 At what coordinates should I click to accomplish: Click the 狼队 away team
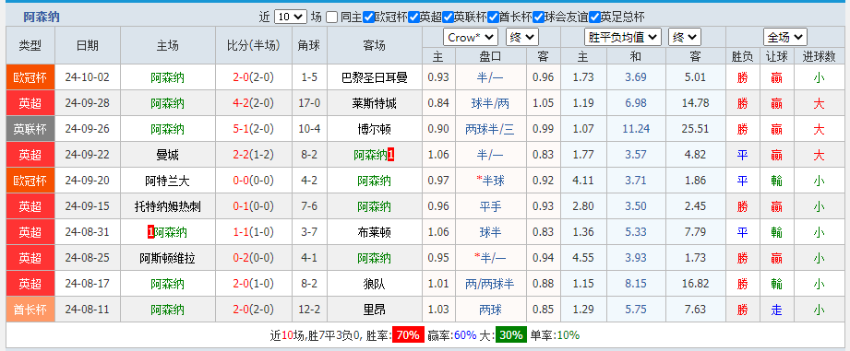point(375,284)
